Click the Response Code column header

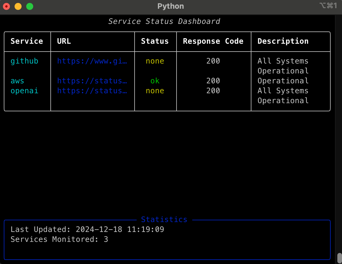213,41
